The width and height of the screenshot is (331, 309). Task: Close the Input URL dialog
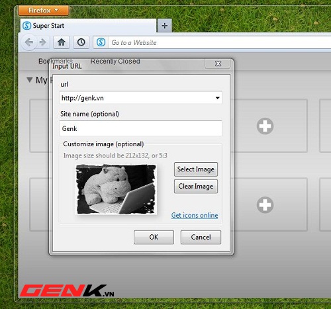point(218,64)
